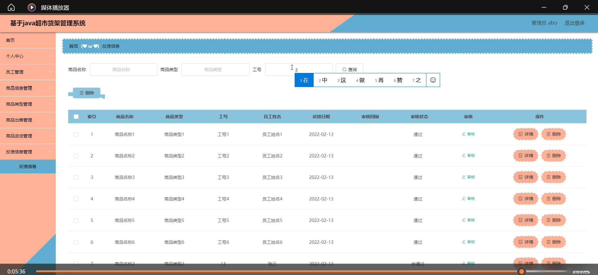Screen dimensions: 598x275
Task: Expand the 个人中心 sidebar menu
Action: pyautogui.click(x=28, y=56)
